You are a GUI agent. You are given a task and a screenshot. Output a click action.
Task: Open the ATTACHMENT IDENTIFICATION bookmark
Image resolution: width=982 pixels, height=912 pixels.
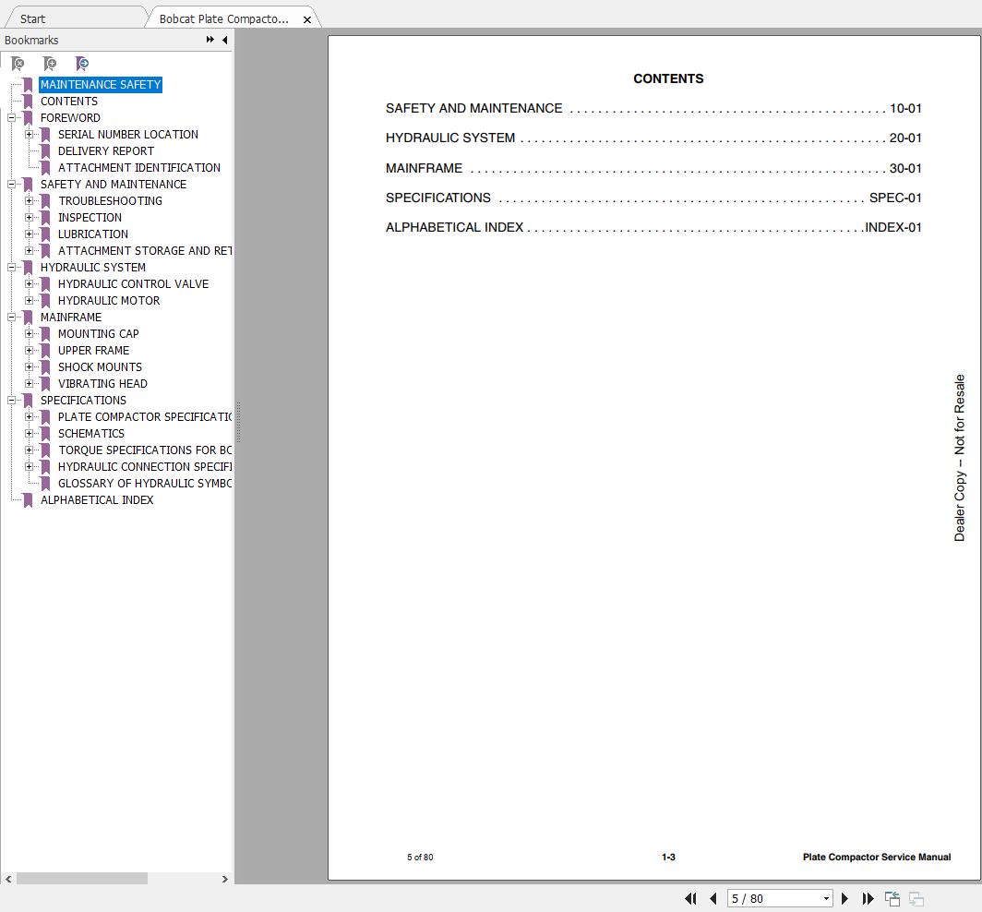(139, 167)
